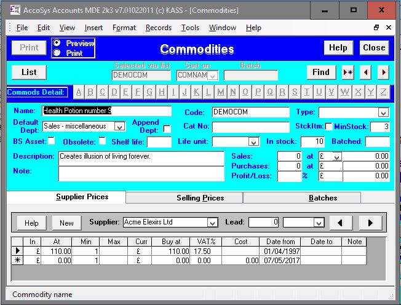This screenshot has height=305, width=401.
Task: Click the Cat No input field
Action: pos(251,127)
